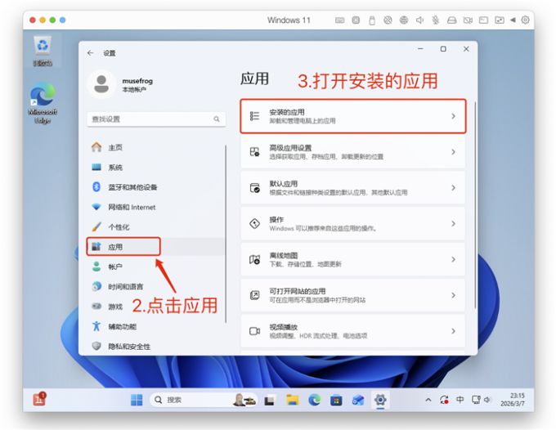Click the VM toolbar microphone icon
The image size is (556, 430).
[436, 20]
